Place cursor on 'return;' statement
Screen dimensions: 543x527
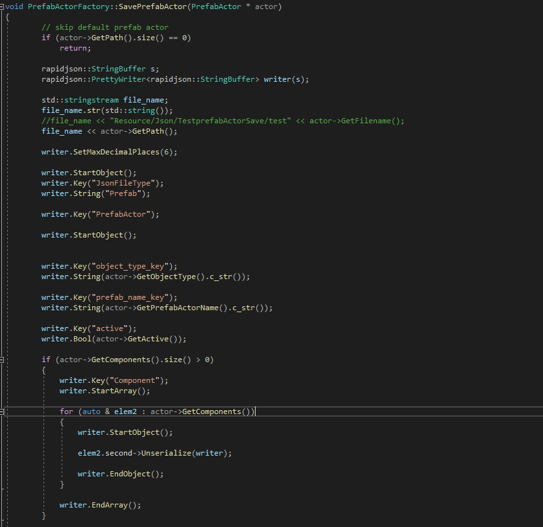75,48
